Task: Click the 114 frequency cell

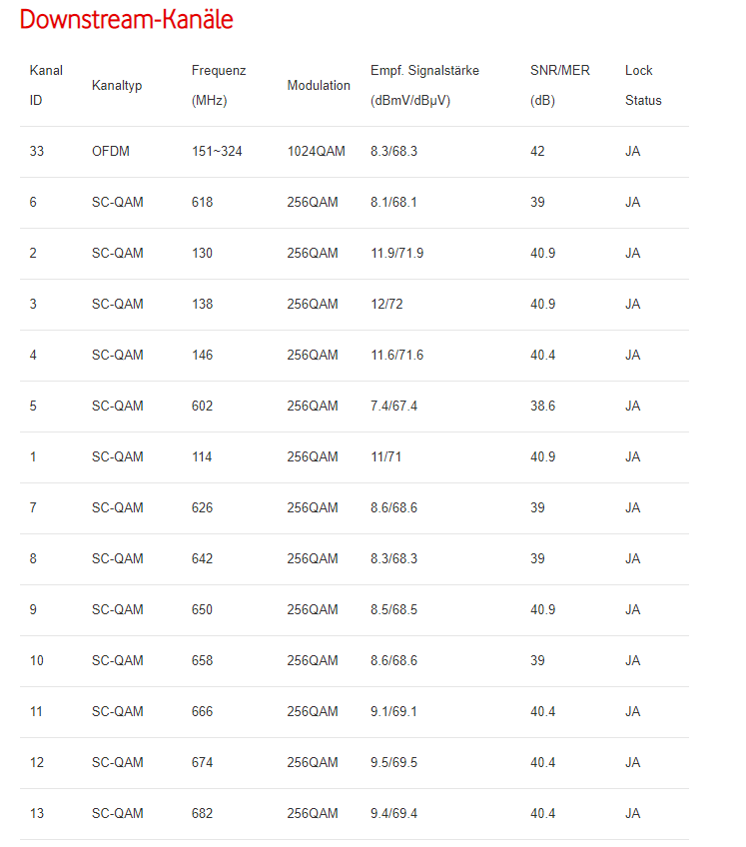Action: click(202, 457)
